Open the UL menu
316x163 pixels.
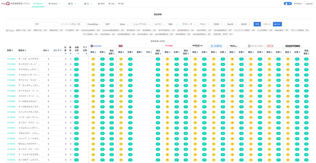coord(88,4)
